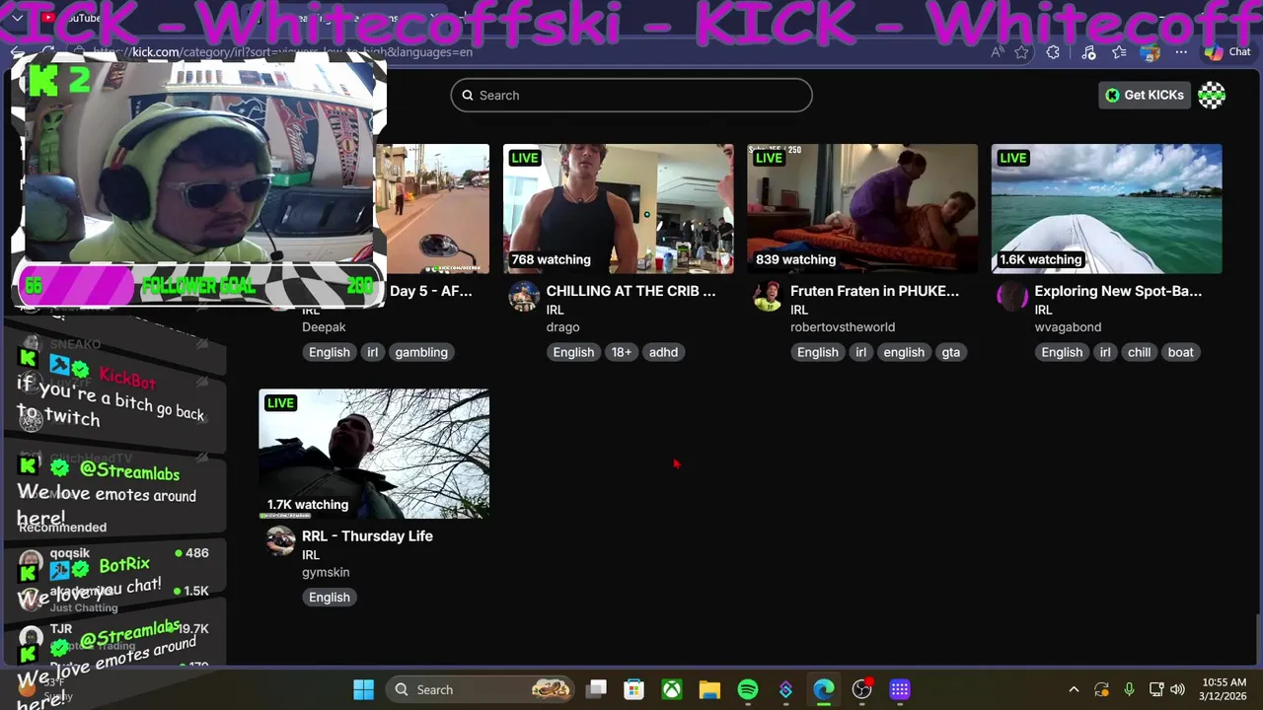
Task: Select the gta tag under robertovstheworld
Action: click(950, 352)
